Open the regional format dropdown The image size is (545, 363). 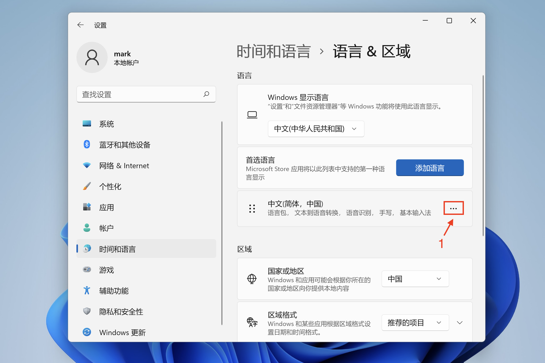(415, 323)
